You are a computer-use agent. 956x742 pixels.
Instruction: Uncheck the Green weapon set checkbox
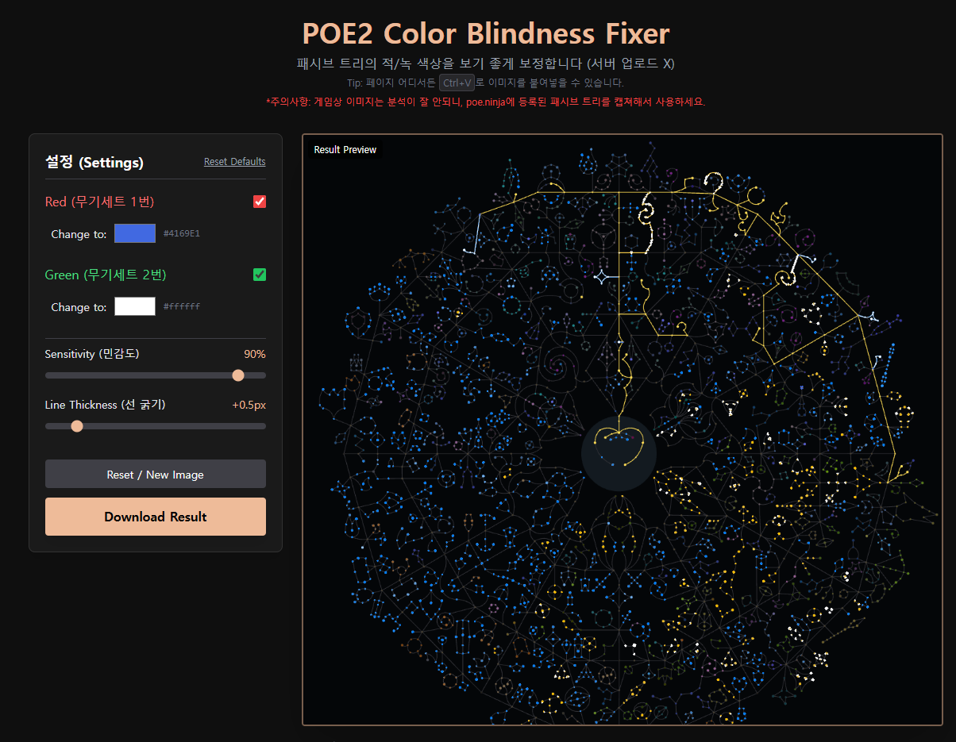click(260, 275)
